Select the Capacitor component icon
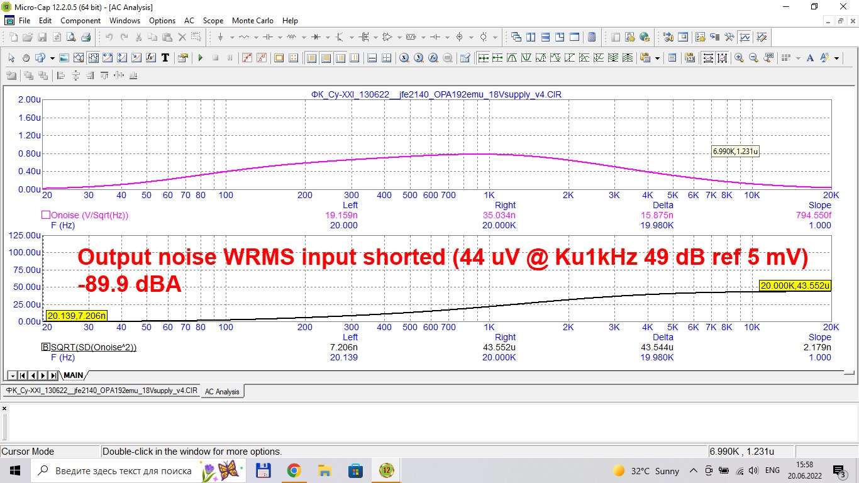This screenshot has width=859, height=483. pyautogui.click(x=267, y=37)
